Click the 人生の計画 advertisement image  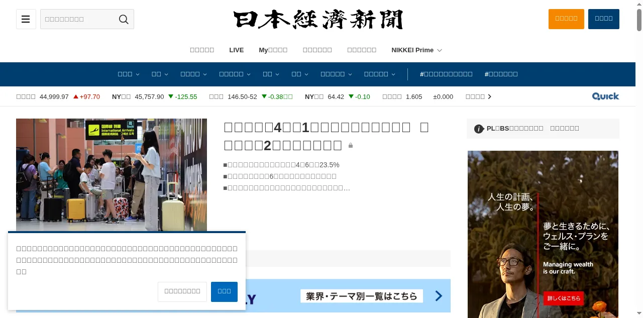tap(543, 234)
